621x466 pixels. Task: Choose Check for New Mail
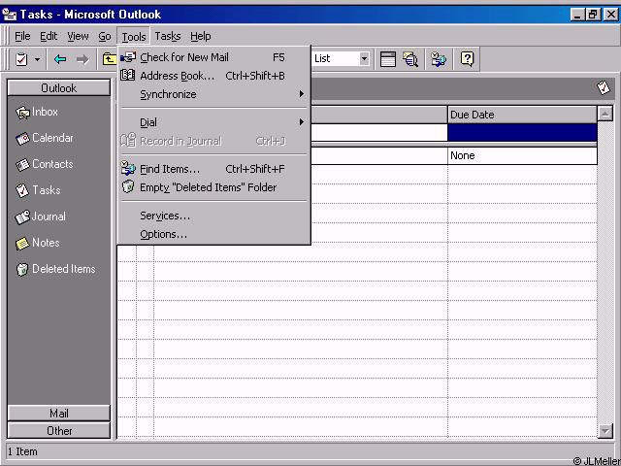[184, 57]
